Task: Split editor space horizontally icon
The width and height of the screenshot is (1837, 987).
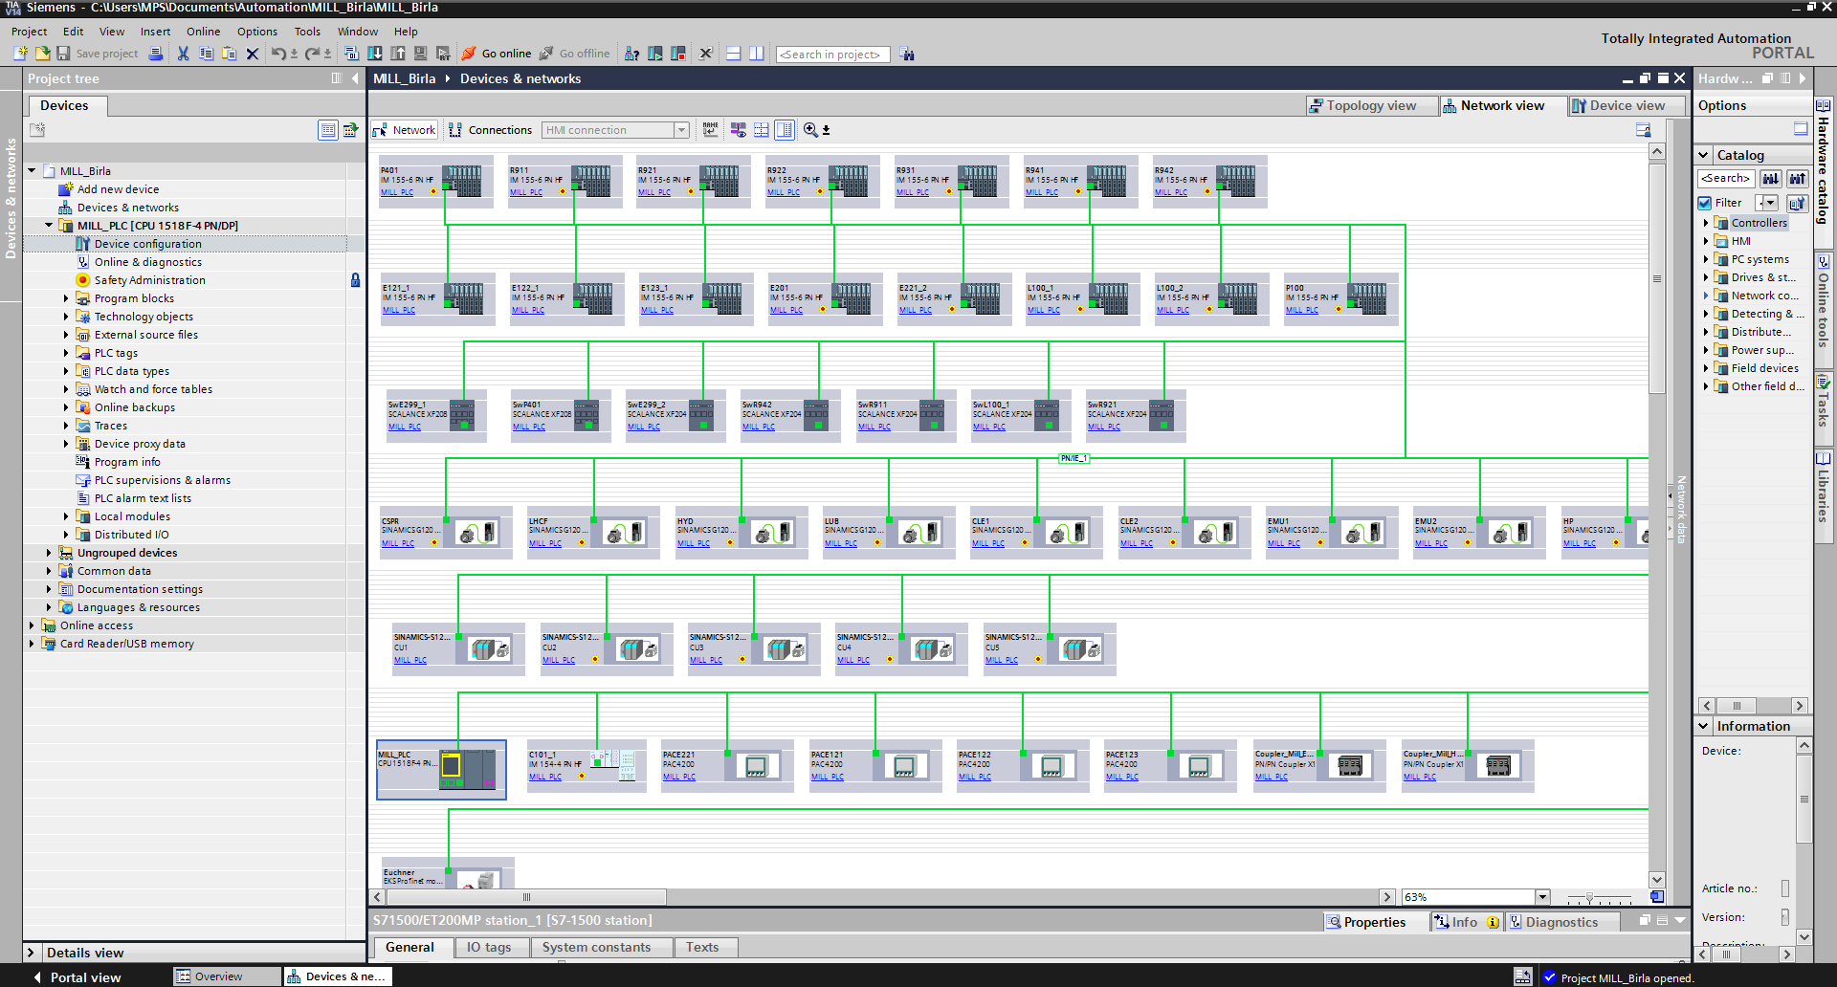Action: point(734,54)
